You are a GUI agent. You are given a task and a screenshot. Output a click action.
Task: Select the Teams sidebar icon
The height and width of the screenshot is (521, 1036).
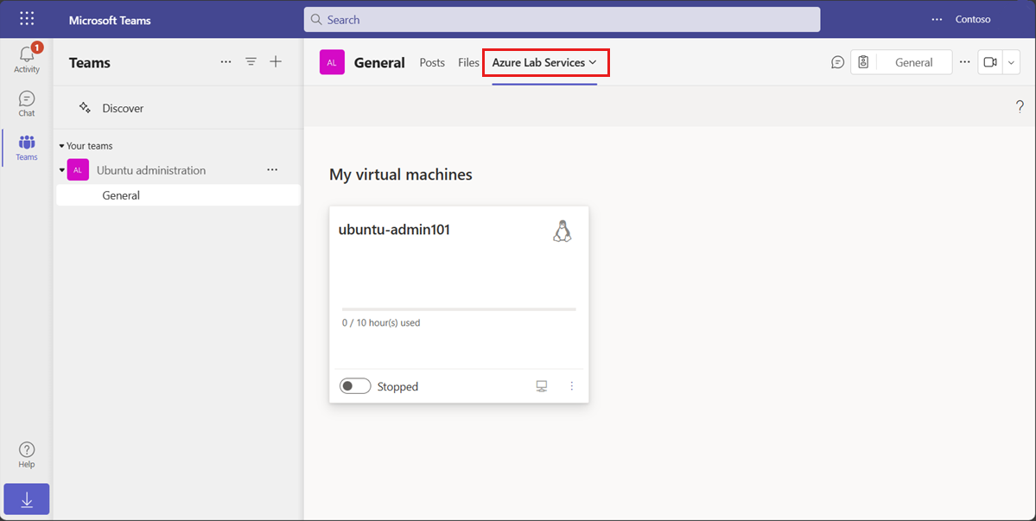pos(26,146)
